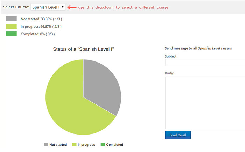Click the red arrow beside the course dropdown

pyautogui.click(x=71, y=7)
